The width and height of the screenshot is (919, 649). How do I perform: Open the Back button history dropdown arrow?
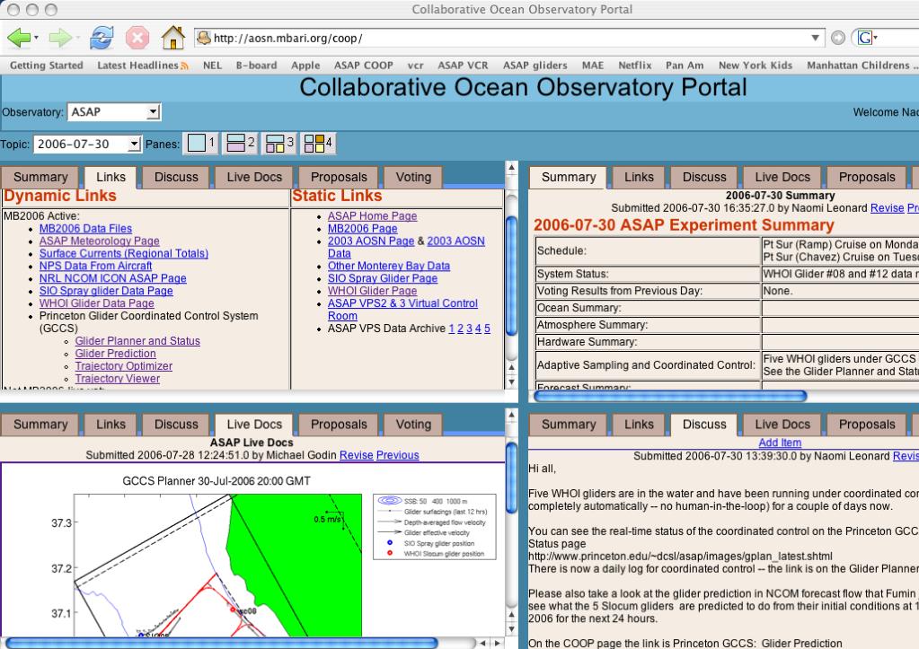(x=36, y=38)
